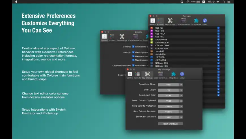Toggle Java RGBA format checkbox
The width and height of the screenshot is (246, 139).
click(x=218, y=54)
